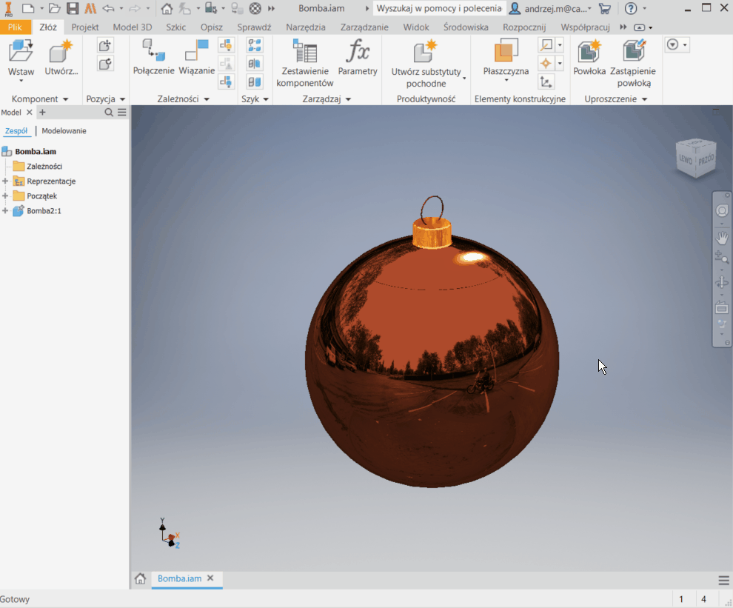Click the ViewCube orientation cube
Image resolution: width=733 pixels, height=608 pixels.
tap(695, 158)
